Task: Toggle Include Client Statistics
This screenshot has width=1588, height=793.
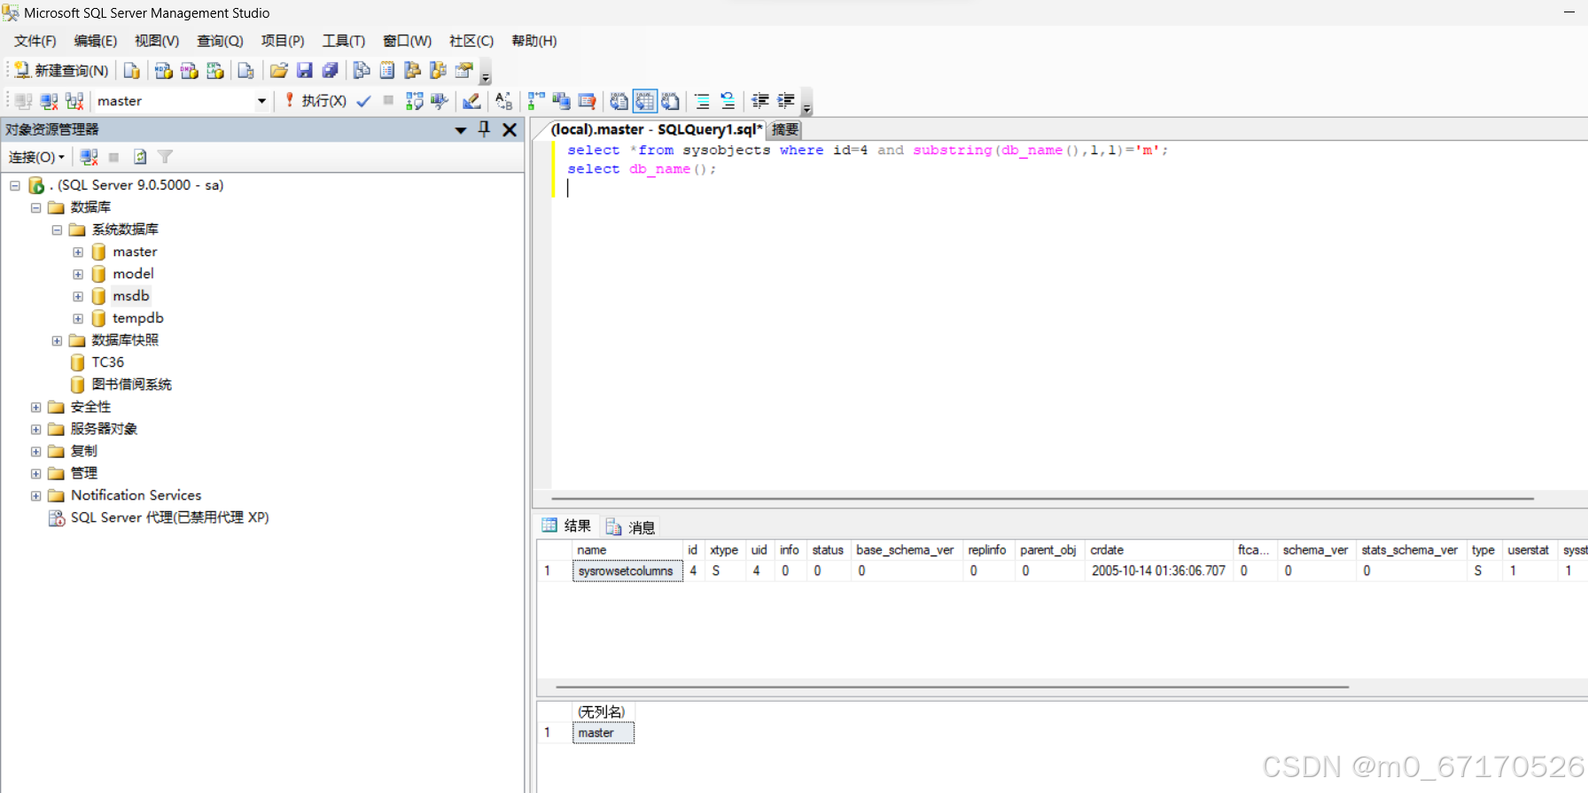Action: click(x=561, y=101)
